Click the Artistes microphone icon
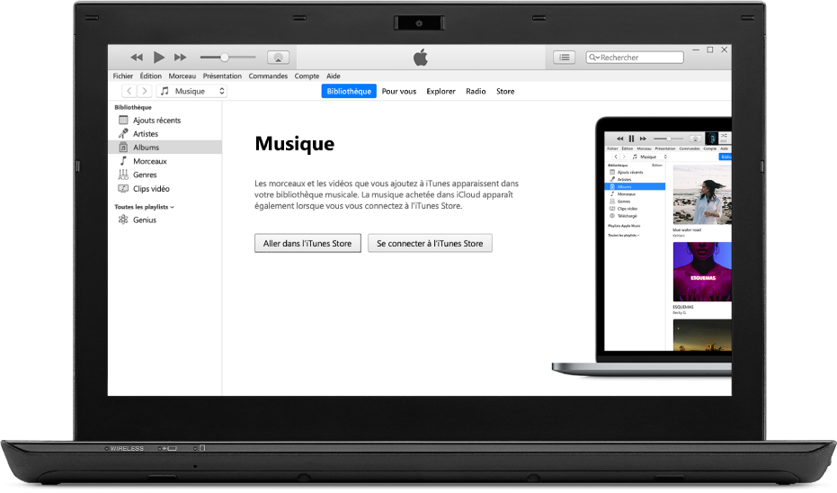Image resolution: width=837 pixels, height=493 pixels. tap(123, 133)
